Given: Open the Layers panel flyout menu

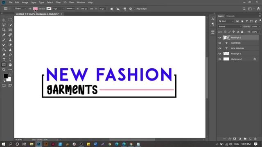Looking at the screenshot, I should click(260, 16).
